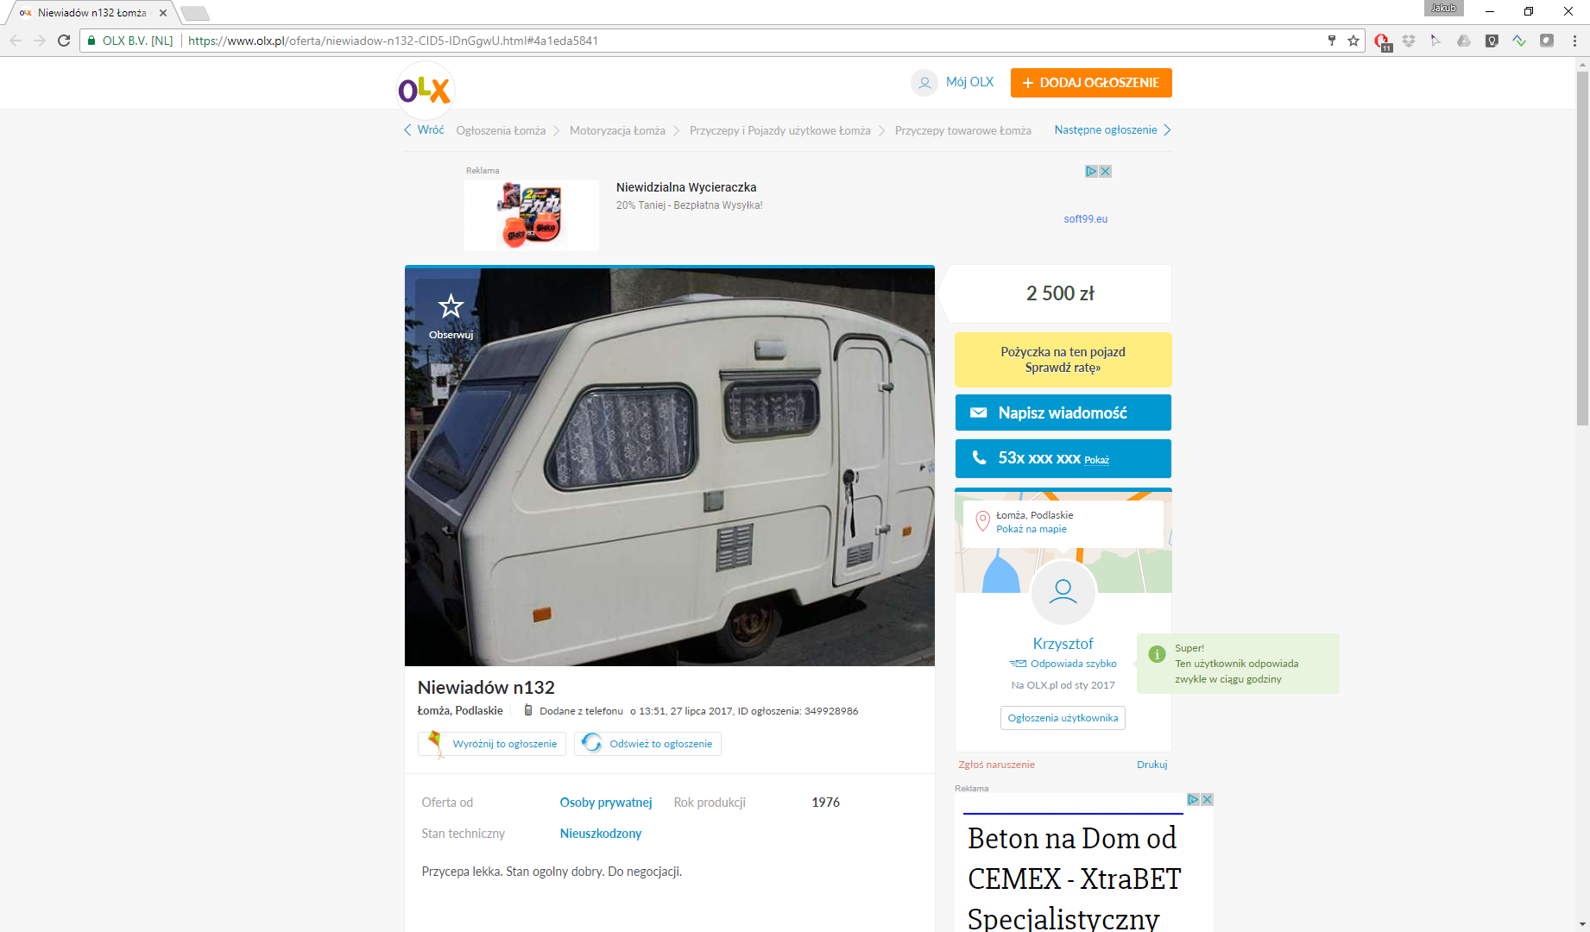This screenshot has width=1590, height=932.
Task: Go back with Wróć link
Action: coord(424,130)
